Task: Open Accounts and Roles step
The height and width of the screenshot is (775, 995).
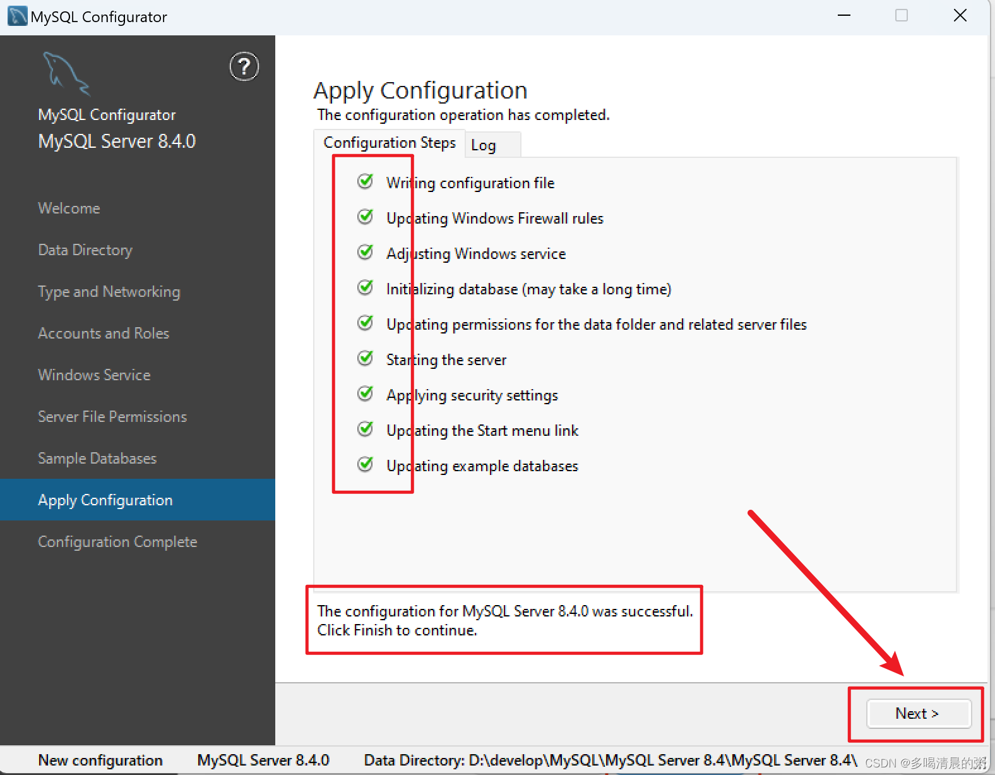Action: [104, 333]
